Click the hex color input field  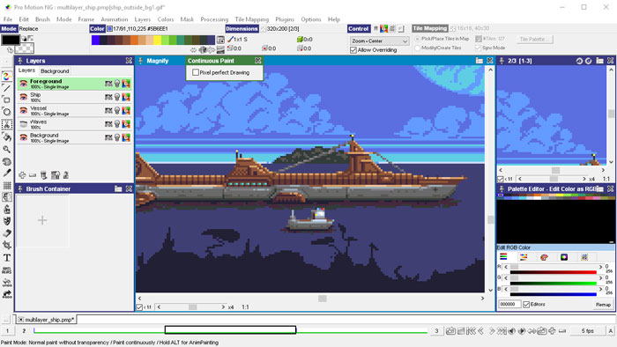[509, 304]
